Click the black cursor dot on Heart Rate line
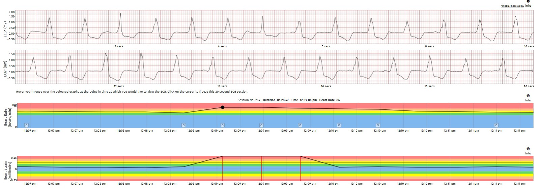This screenshot has width=540, height=193. click(x=223, y=107)
